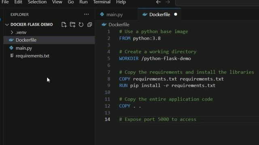Screen dimensions: 259x145
Task: Collapse all folders in Explorer
Action: (x=89, y=25)
